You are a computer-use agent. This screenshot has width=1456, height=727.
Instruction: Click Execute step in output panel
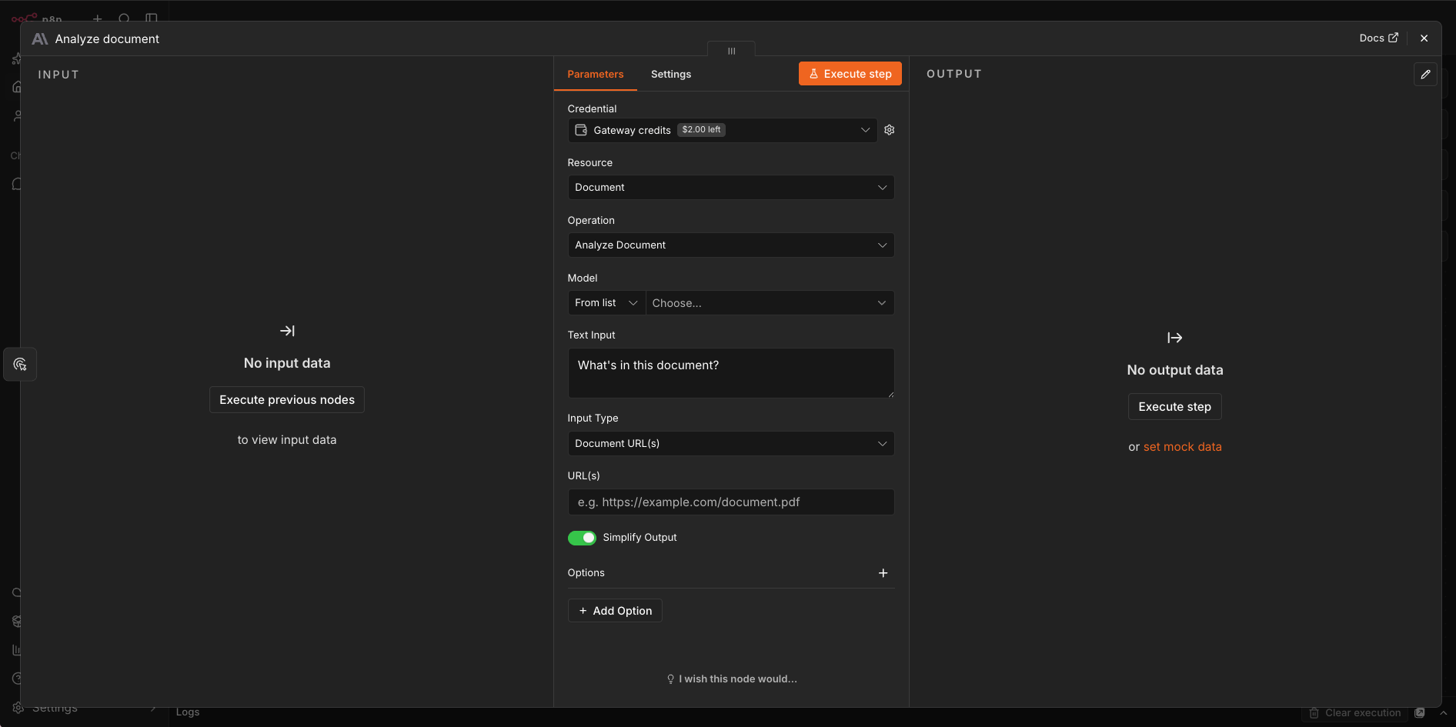click(1174, 407)
